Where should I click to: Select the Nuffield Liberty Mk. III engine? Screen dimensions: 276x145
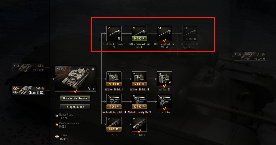[x=114, y=101]
